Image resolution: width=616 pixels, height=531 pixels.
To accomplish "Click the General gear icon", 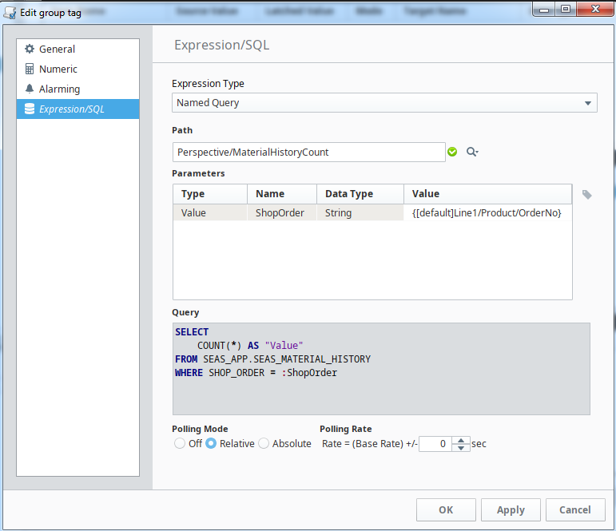I will pyautogui.click(x=30, y=49).
